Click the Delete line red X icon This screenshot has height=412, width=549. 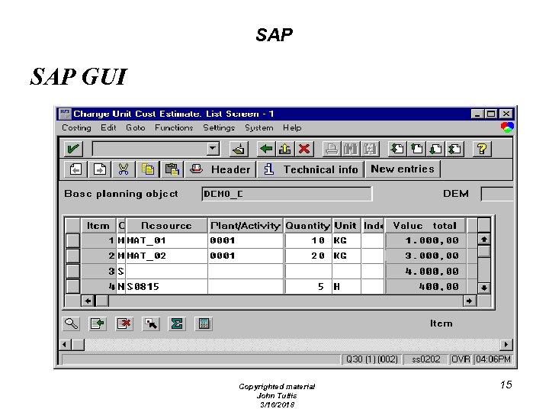[x=124, y=323]
